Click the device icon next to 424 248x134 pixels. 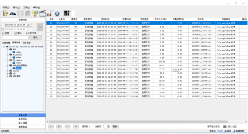pyautogui.click(x=11, y=49)
